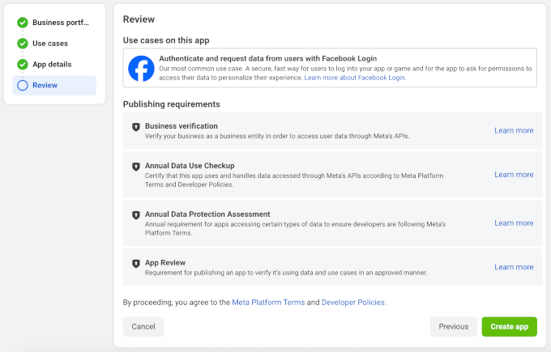The image size is (551, 352).
Task: Open Learn more about Facebook Login link
Action: click(355, 78)
